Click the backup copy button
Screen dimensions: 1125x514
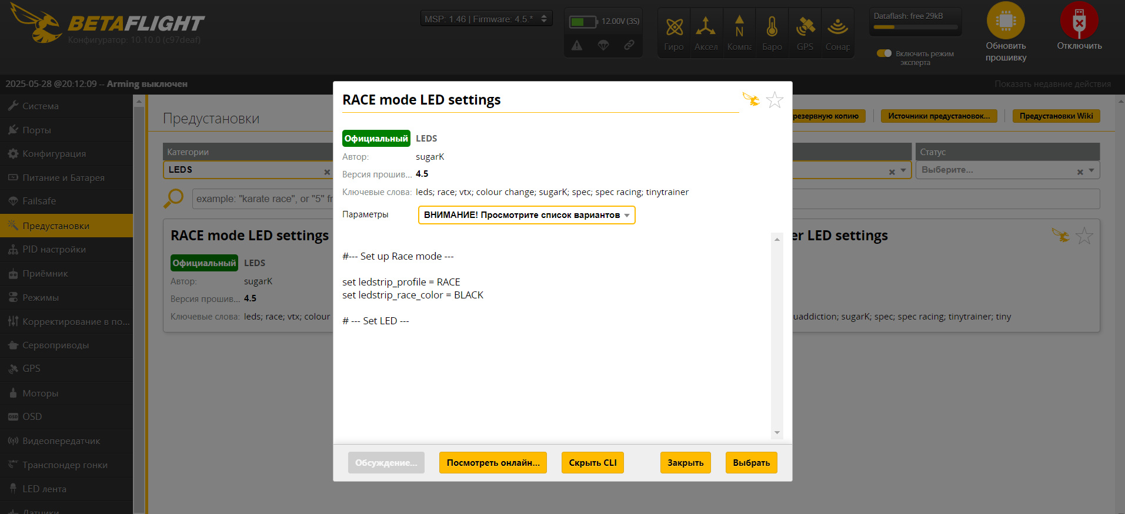(829, 116)
